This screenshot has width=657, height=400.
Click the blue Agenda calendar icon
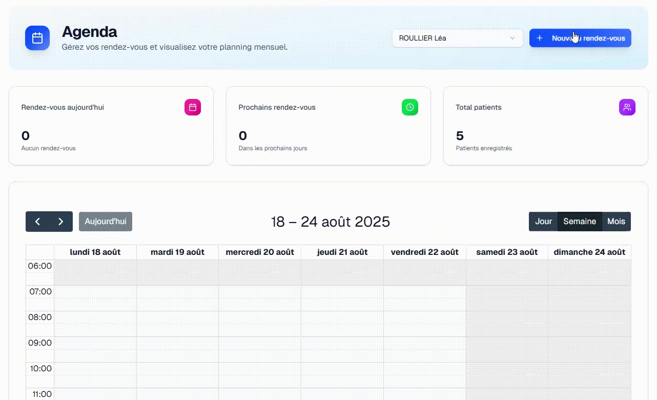click(x=37, y=38)
